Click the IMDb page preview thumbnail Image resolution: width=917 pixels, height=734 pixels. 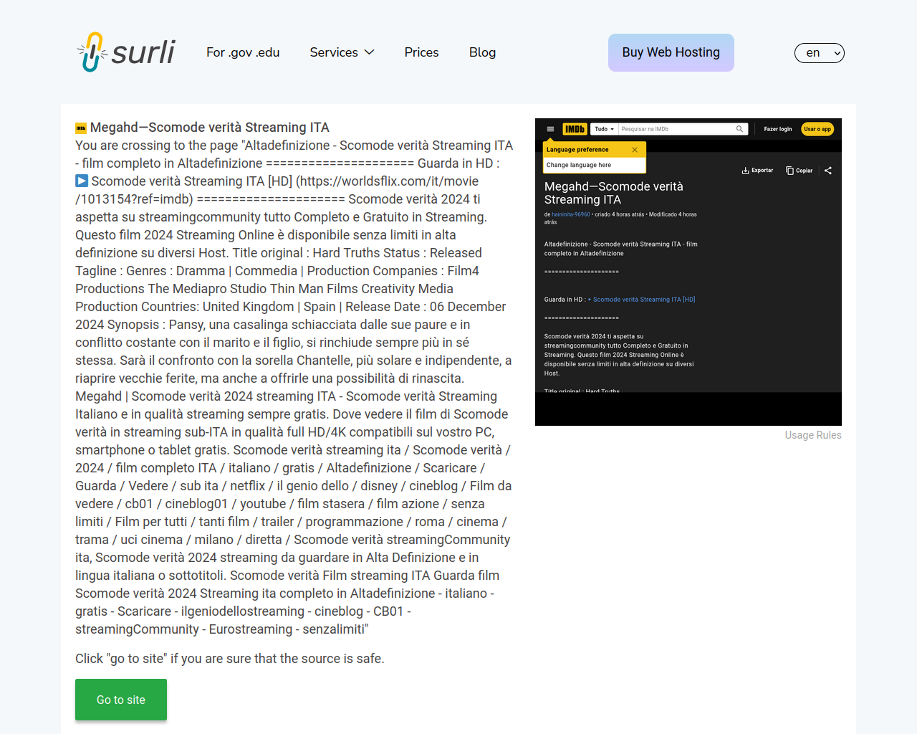(x=688, y=272)
